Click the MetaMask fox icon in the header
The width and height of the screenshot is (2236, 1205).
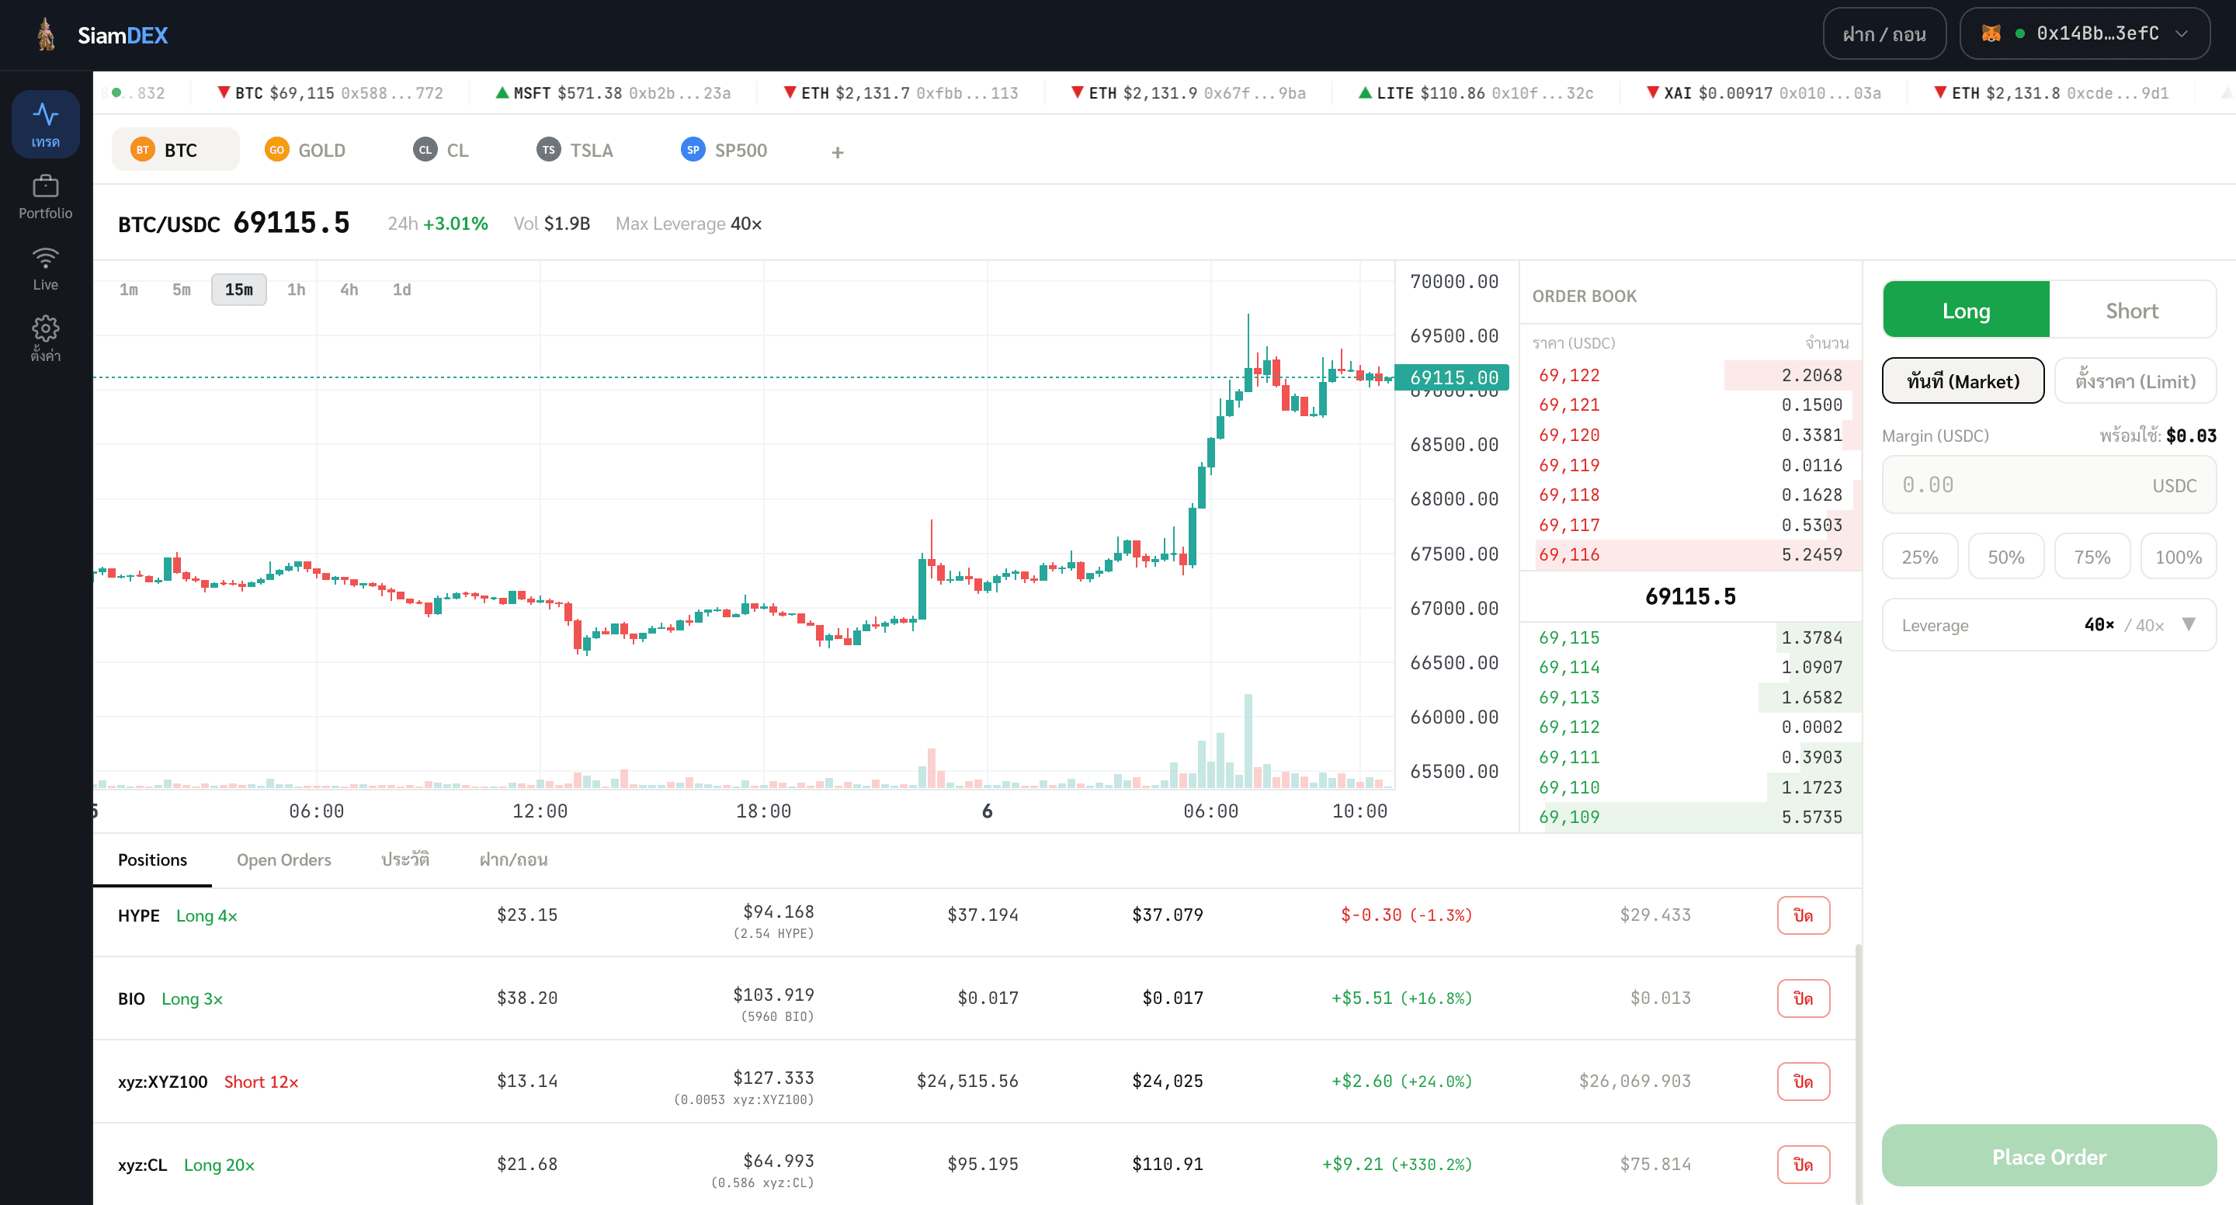pyautogui.click(x=1992, y=33)
